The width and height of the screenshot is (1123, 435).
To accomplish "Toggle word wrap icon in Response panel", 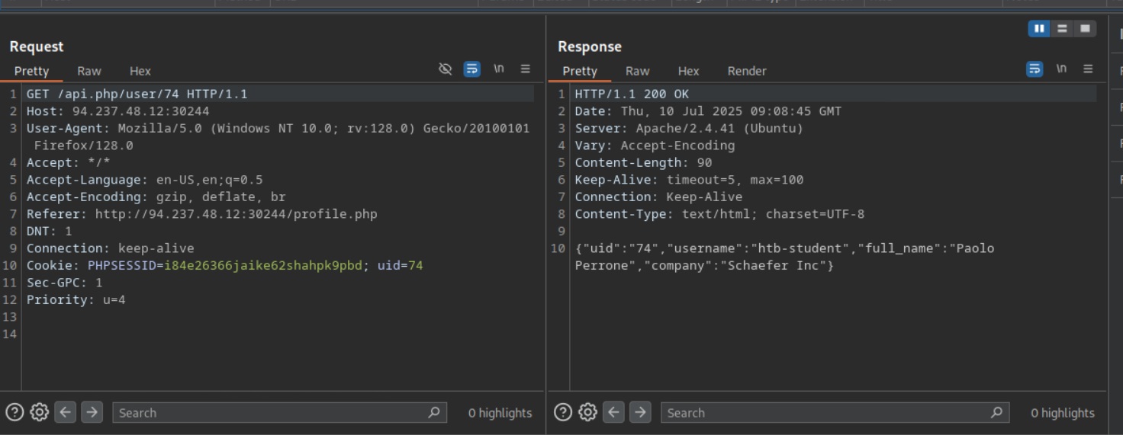I will click(1035, 69).
